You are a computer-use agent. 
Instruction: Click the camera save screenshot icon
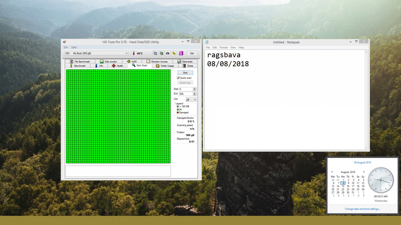pyautogui.click(x=168, y=53)
